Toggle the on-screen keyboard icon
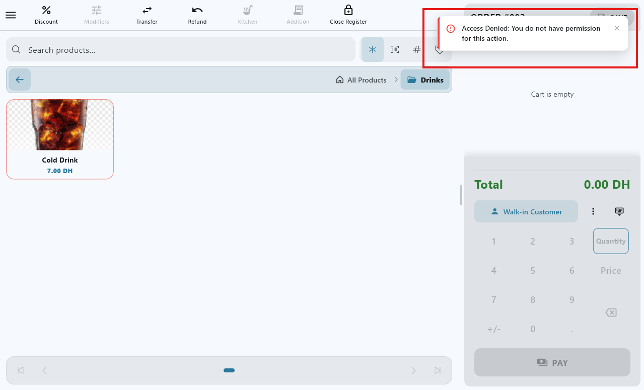Viewport: 644px width, 390px height. tap(619, 211)
